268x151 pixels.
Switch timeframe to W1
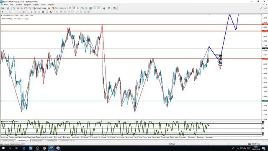tap(85, 12)
